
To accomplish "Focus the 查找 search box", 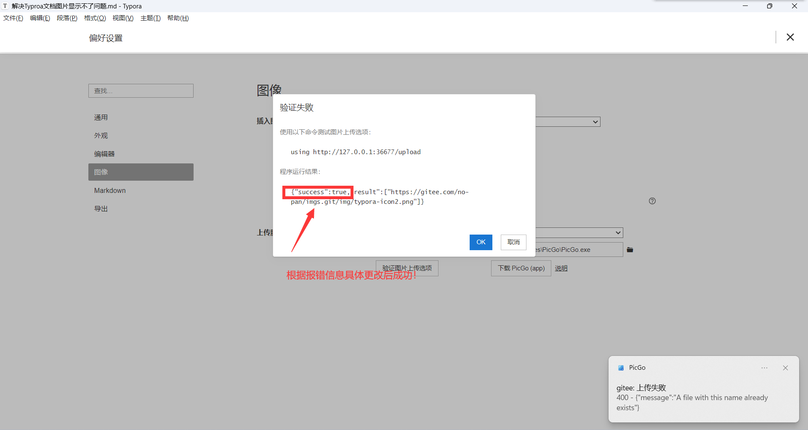I will (141, 91).
